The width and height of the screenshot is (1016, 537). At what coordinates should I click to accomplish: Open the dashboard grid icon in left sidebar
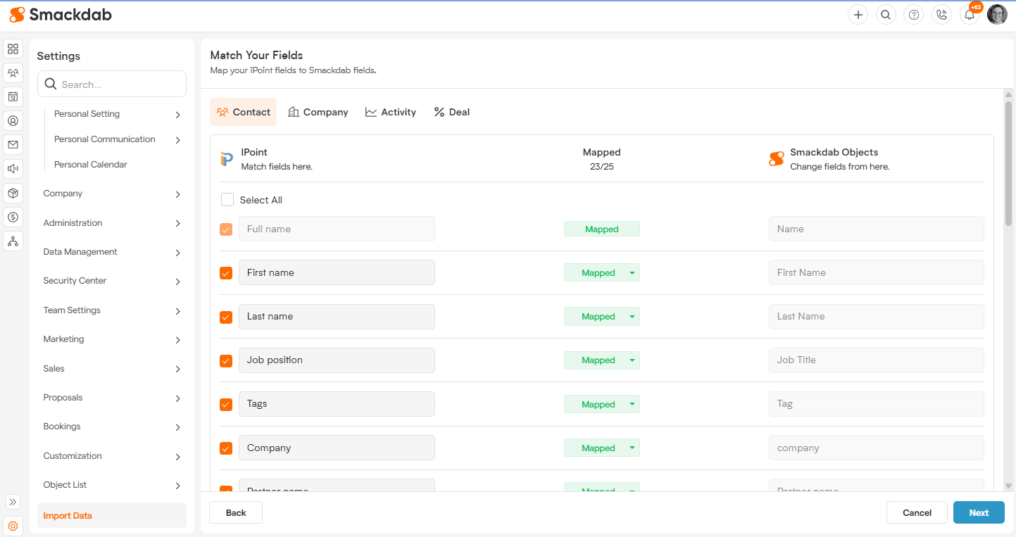(x=13, y=49)
